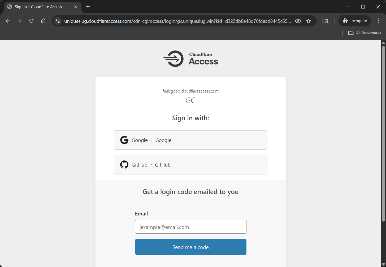Image resolution: width=386 pixels, height=267 pixels.
Task: Click the Email field label
Action: [x=141, y=214]
